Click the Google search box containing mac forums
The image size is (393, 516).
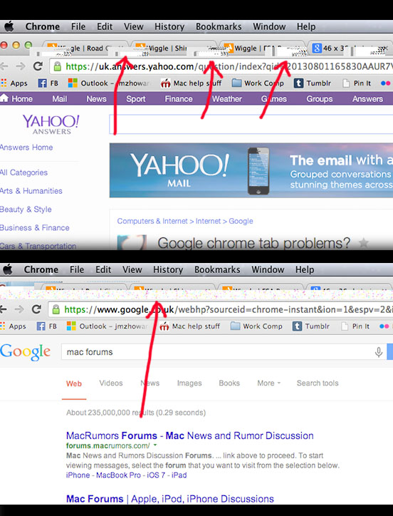(x=224, y=352)
